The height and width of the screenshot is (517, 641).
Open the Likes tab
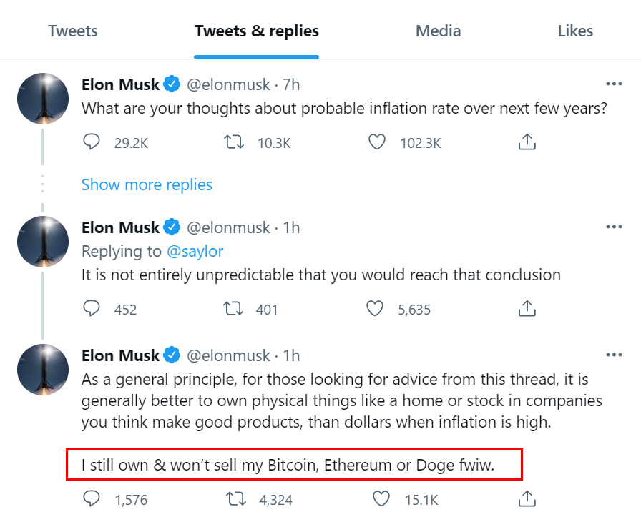coord(575,31)
